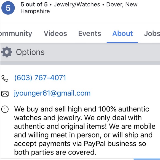160x160 pixels.
Task: Open the Options gear icon
Action: point(7,52)
